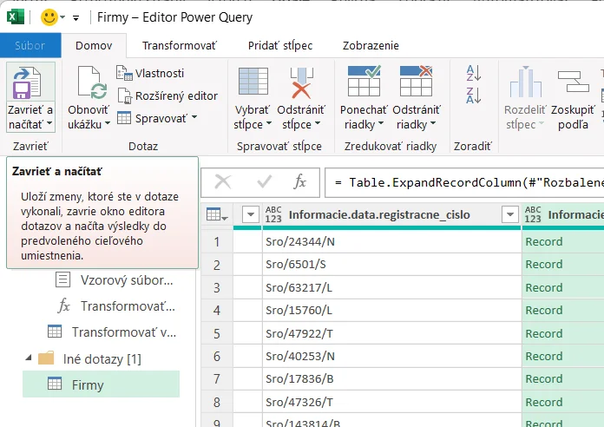The width and height of the screenshot is (604, 427).
Task: Select the cell Sro/6501/S
Action: click(391, 265)
